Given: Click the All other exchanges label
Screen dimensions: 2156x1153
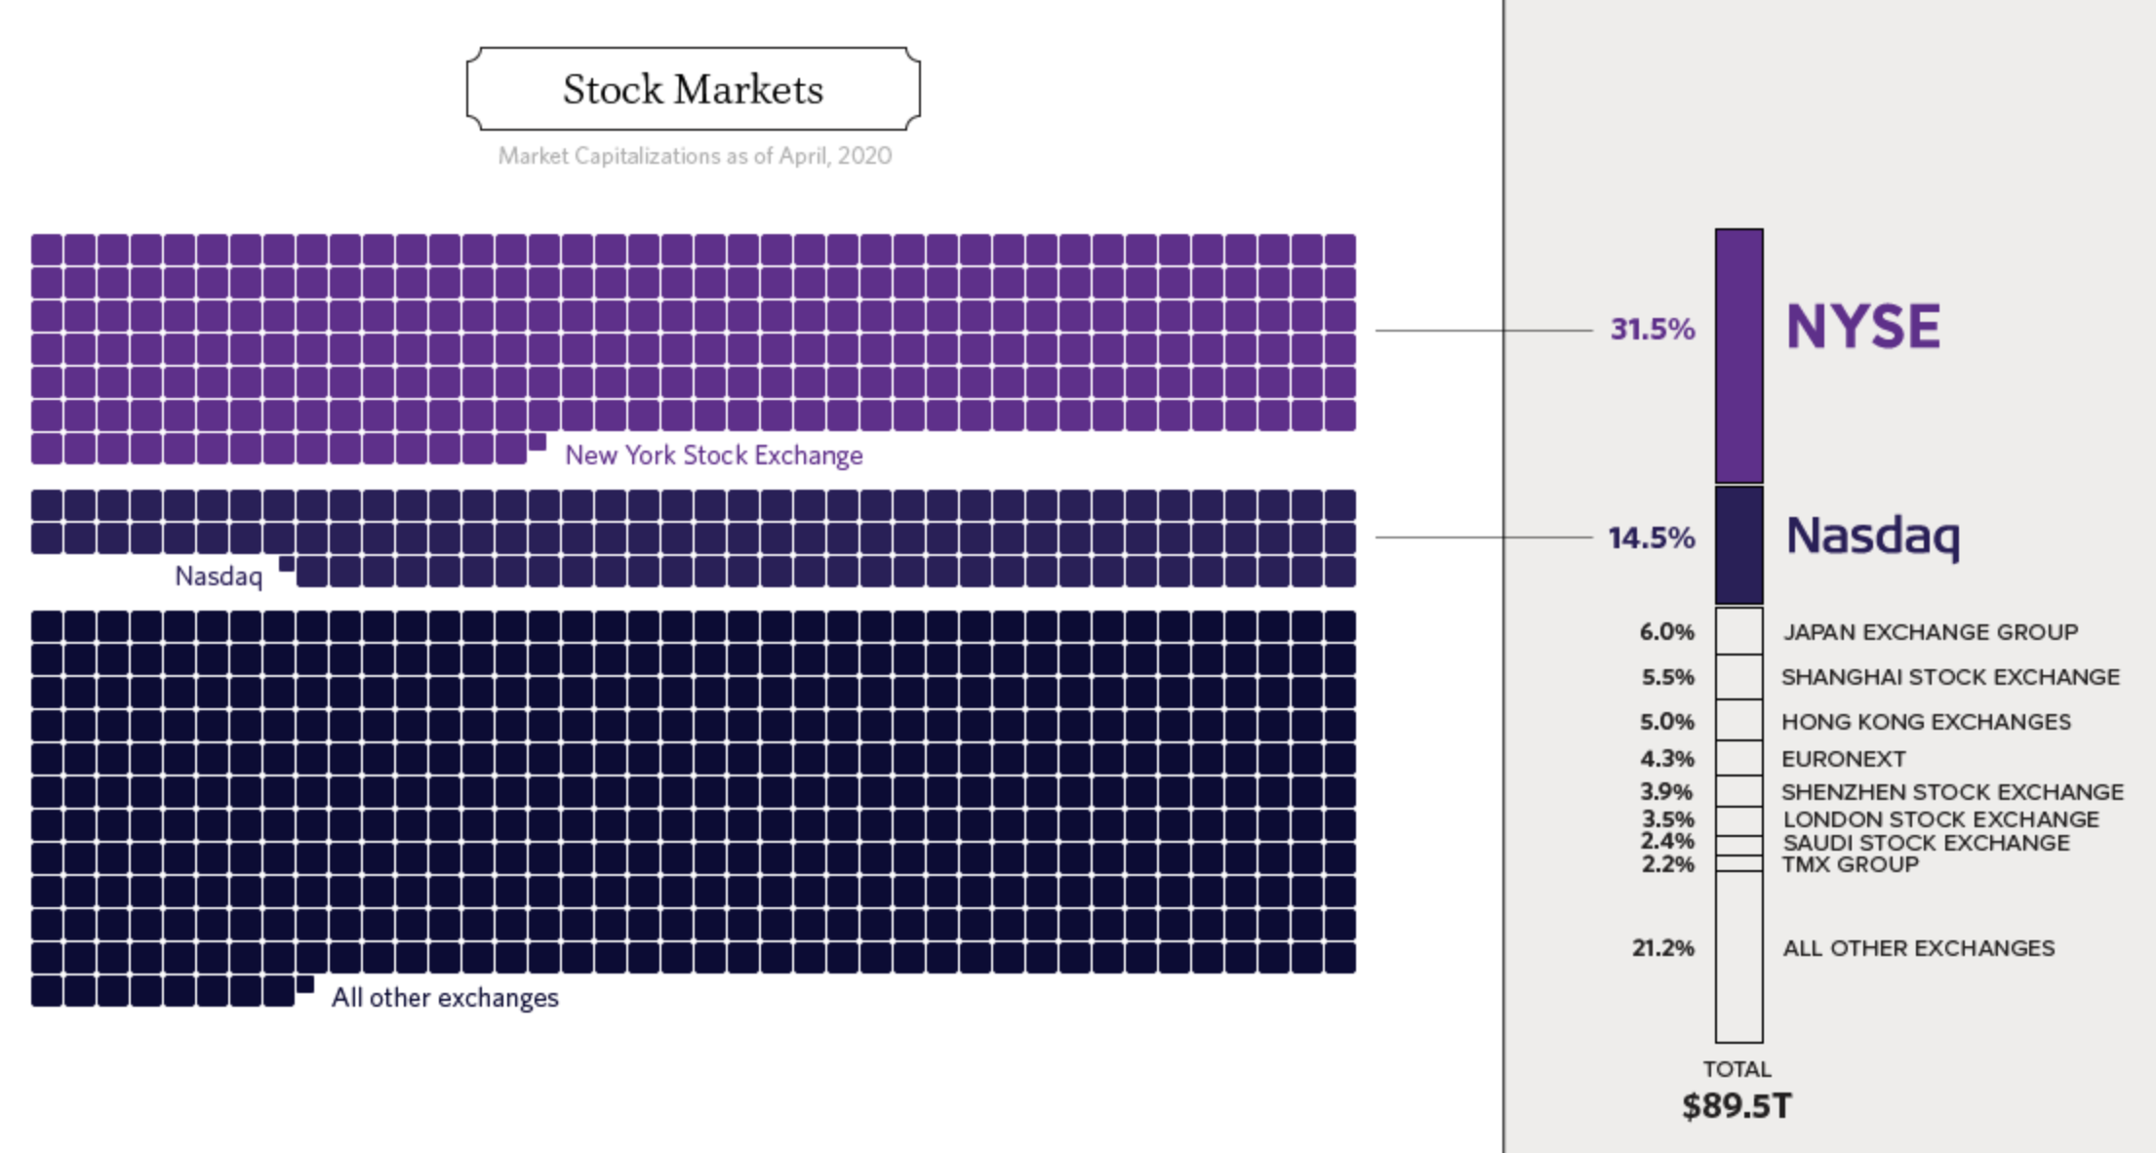Looking at the screenshot, I should coord(445,998).
